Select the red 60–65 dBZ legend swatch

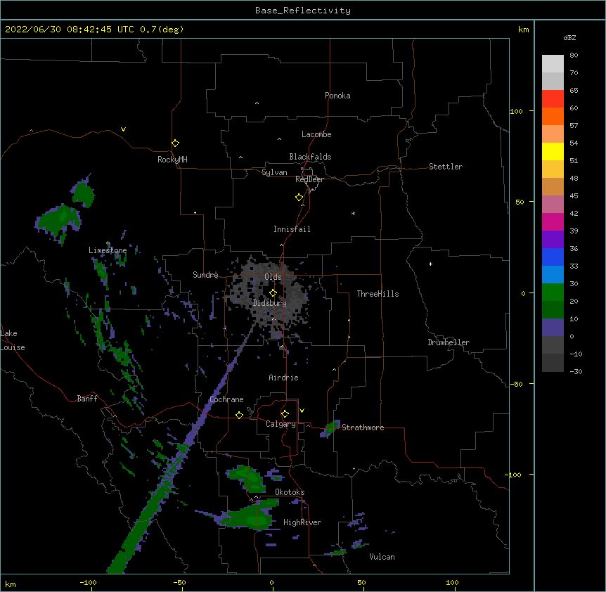(553, 99)
